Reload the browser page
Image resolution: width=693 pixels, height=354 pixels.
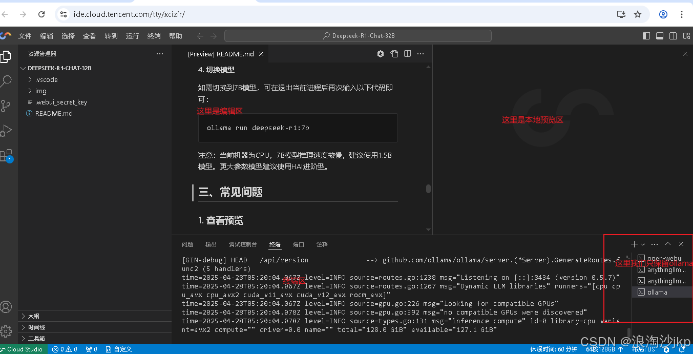pos(41,14)
